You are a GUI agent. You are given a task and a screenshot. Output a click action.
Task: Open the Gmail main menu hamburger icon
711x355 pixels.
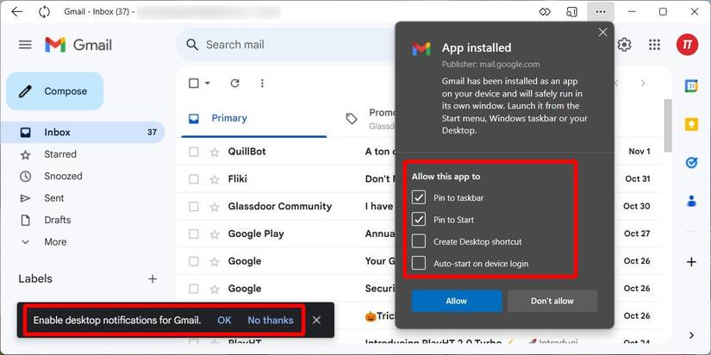click(25, 45)
